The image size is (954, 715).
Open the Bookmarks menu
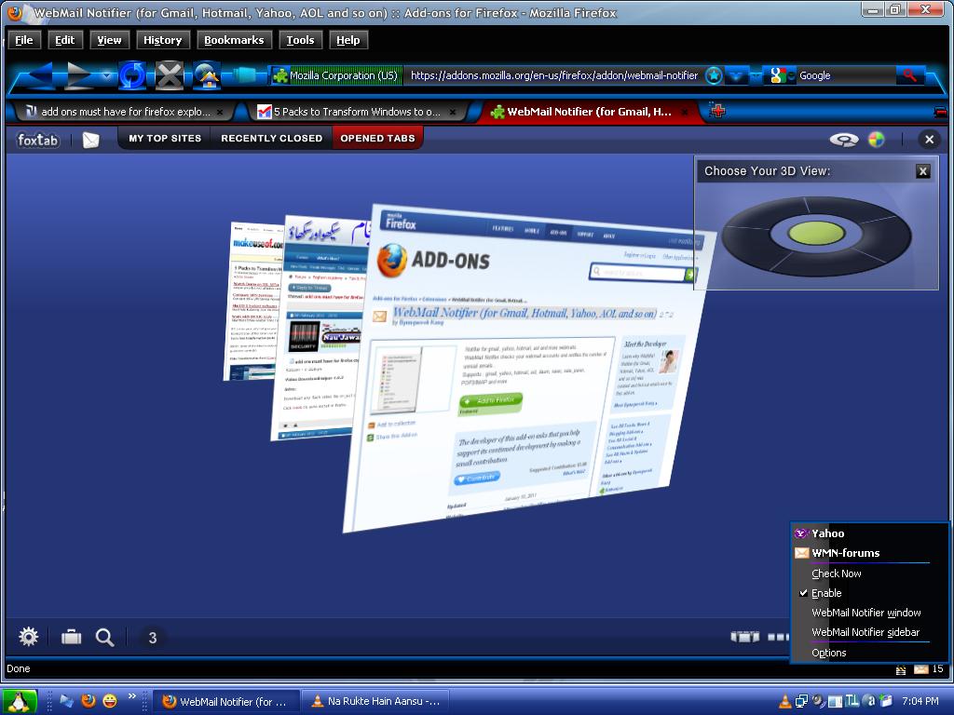click(234, 40)
